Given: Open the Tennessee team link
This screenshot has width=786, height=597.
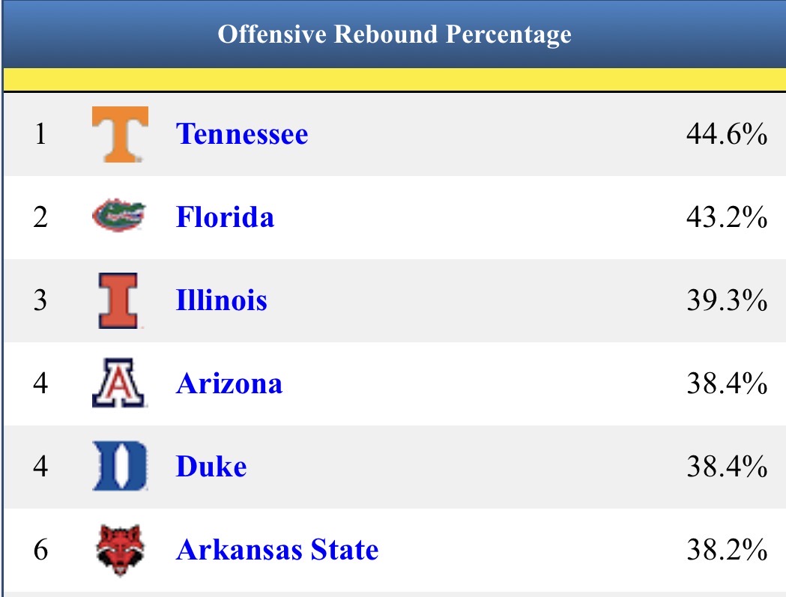Looking at the screenshot, I should point(242,134).
